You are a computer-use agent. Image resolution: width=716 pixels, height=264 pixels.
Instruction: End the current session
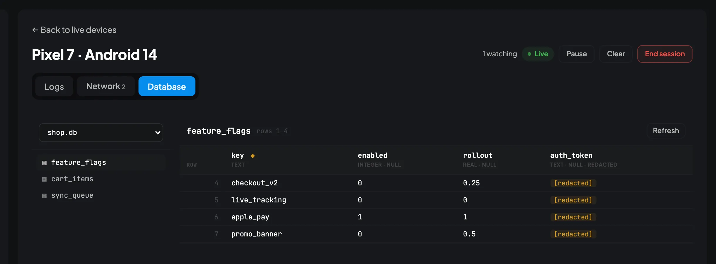point(665,54)
